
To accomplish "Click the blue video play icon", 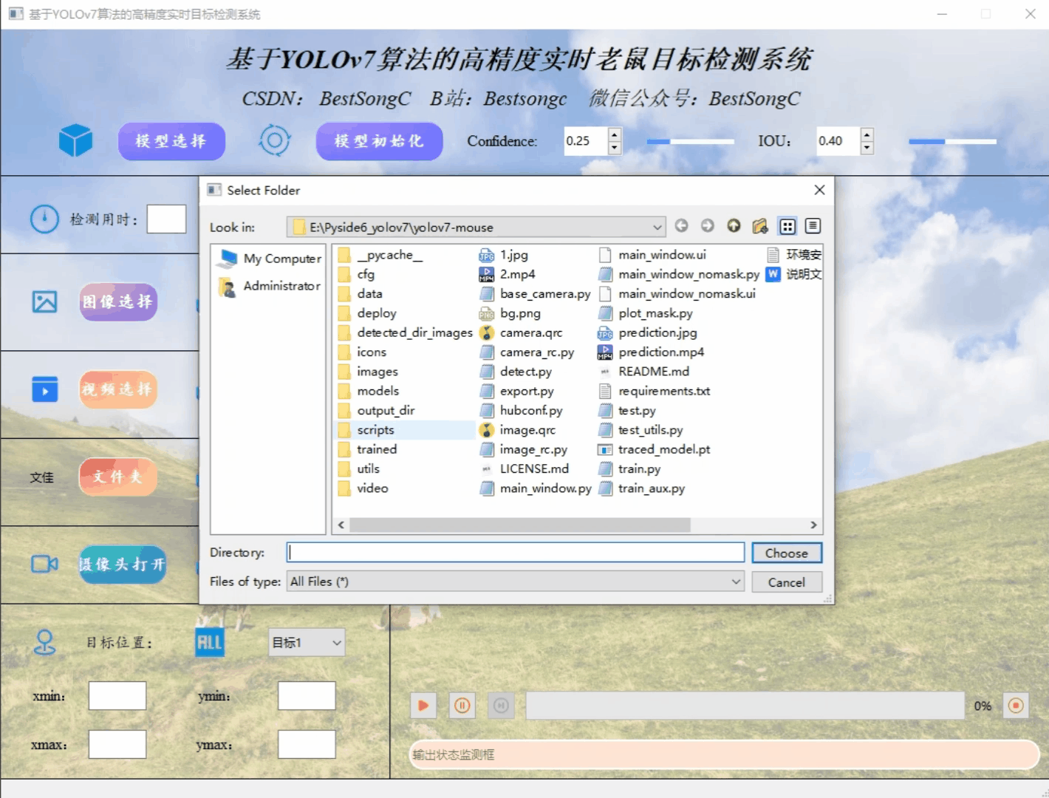I will (x=44, y=389).
